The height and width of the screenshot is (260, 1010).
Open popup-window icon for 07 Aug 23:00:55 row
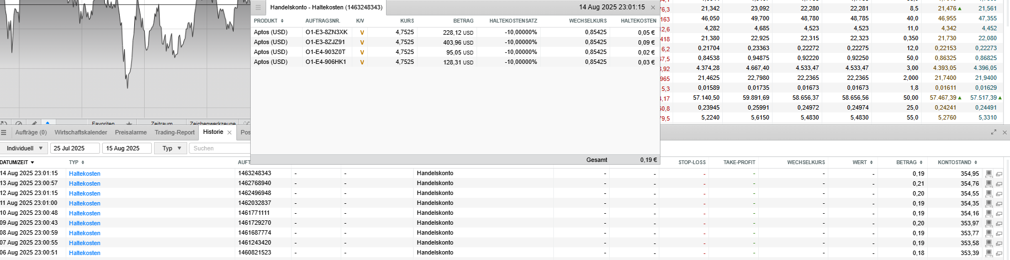(x=999, y=243)
